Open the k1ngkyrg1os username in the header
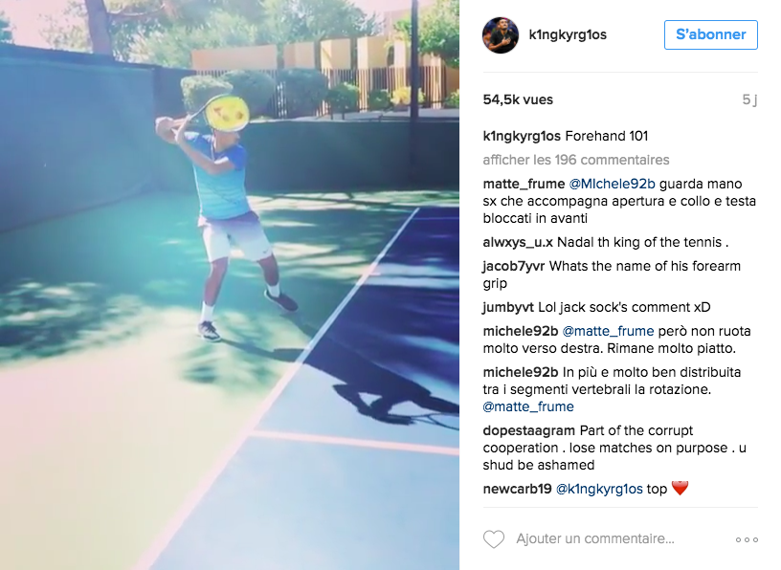781x570 pixels. coord(568,34)
